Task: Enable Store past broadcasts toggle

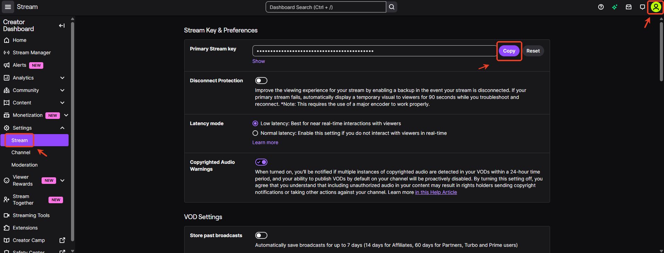Action: pyautogui.click(x=261, y=235)
